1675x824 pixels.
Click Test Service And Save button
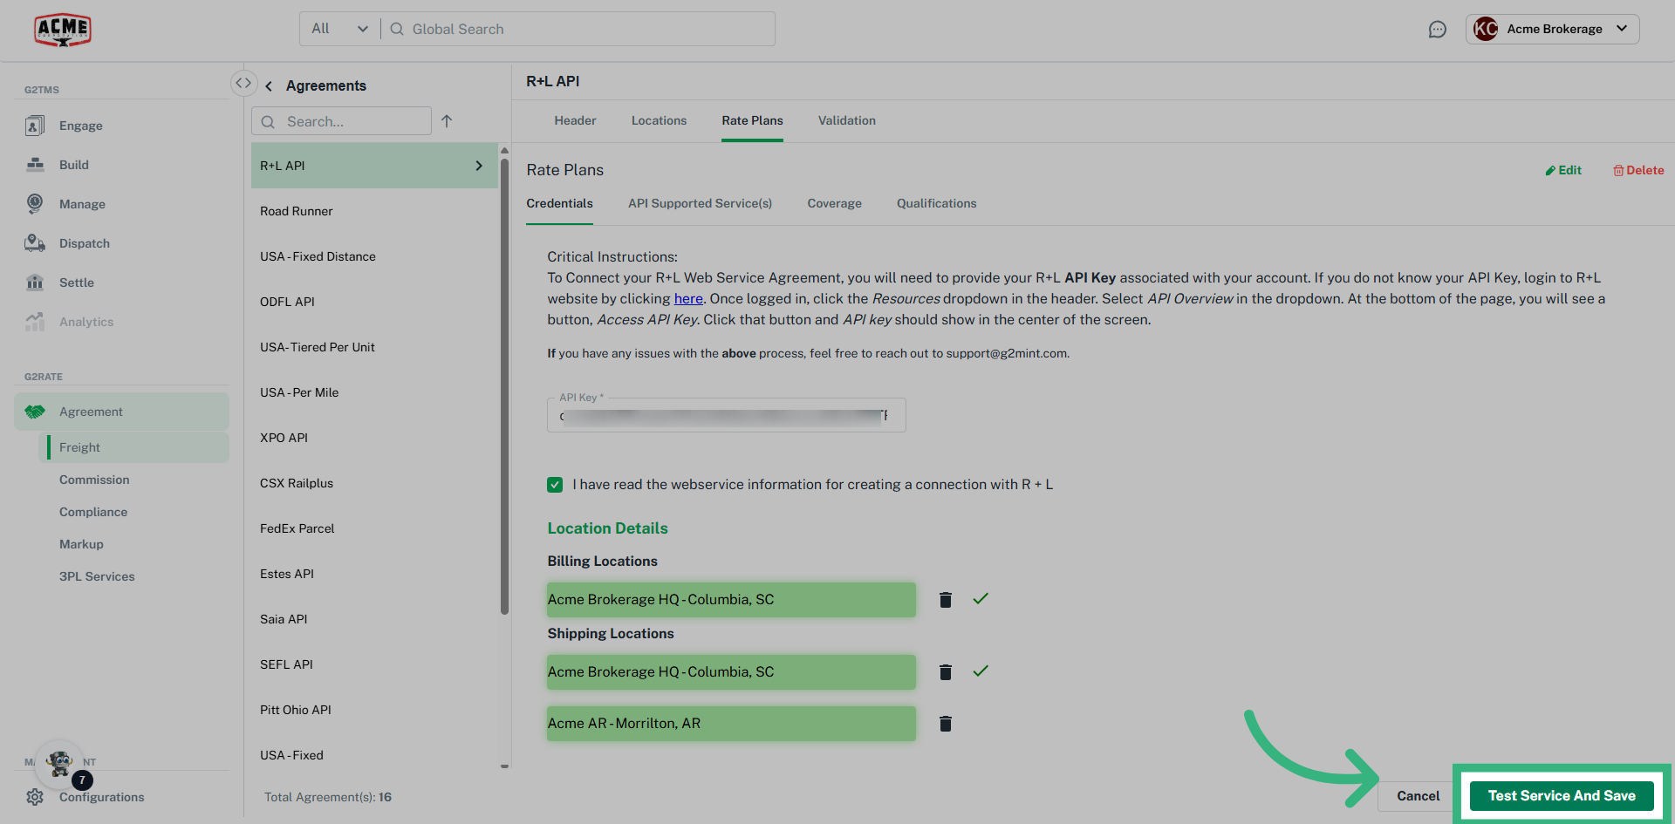1561,795
